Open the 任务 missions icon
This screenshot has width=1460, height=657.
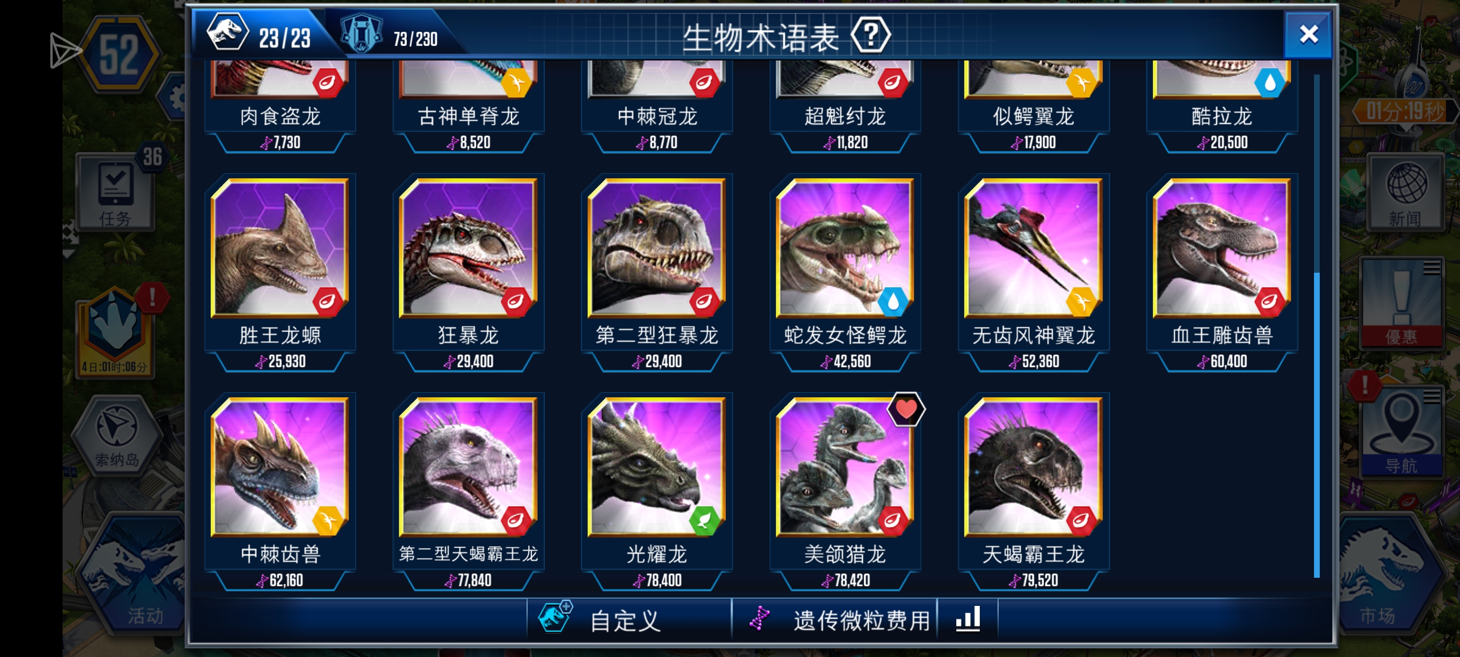(116, 193)
